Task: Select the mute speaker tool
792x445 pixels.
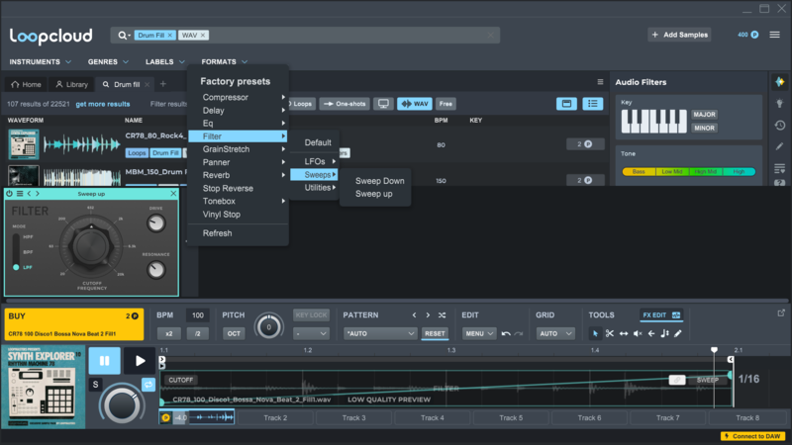Action: 638,333
